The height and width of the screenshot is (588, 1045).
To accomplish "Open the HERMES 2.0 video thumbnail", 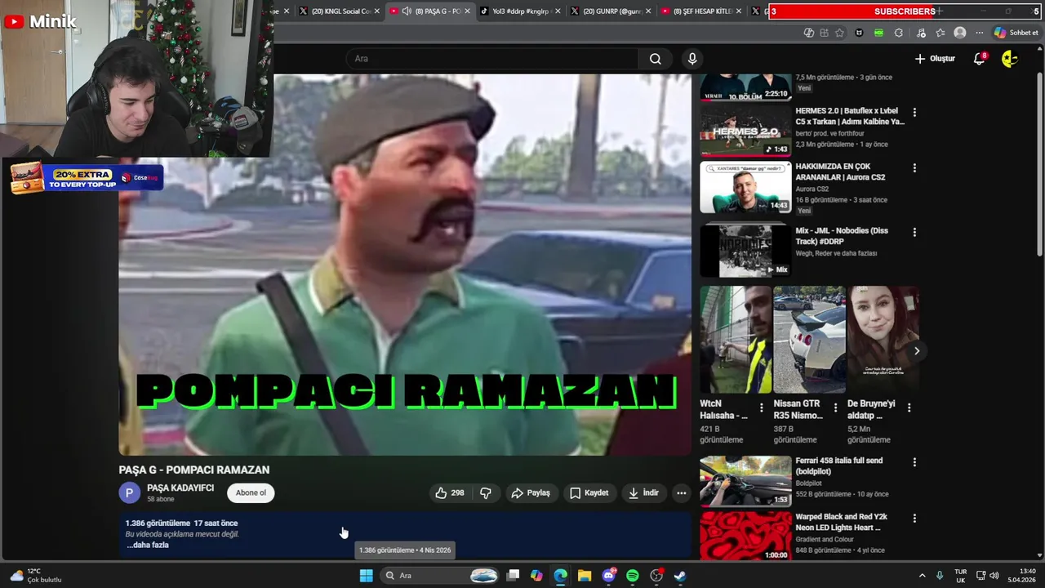I will tap(745, 131).
